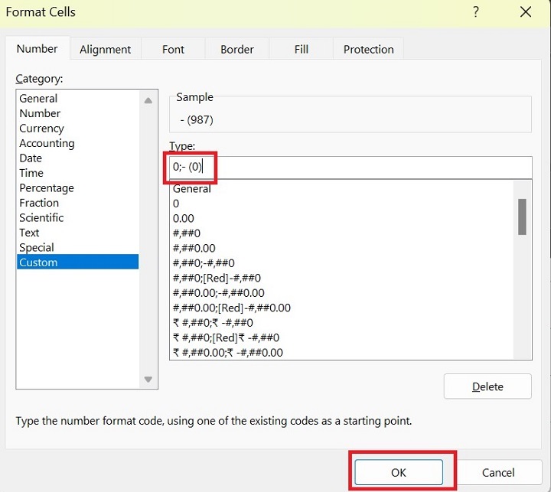The image size is (551, 492).
Task: Select Percentage from the Category list
Action: coord(47,188)
